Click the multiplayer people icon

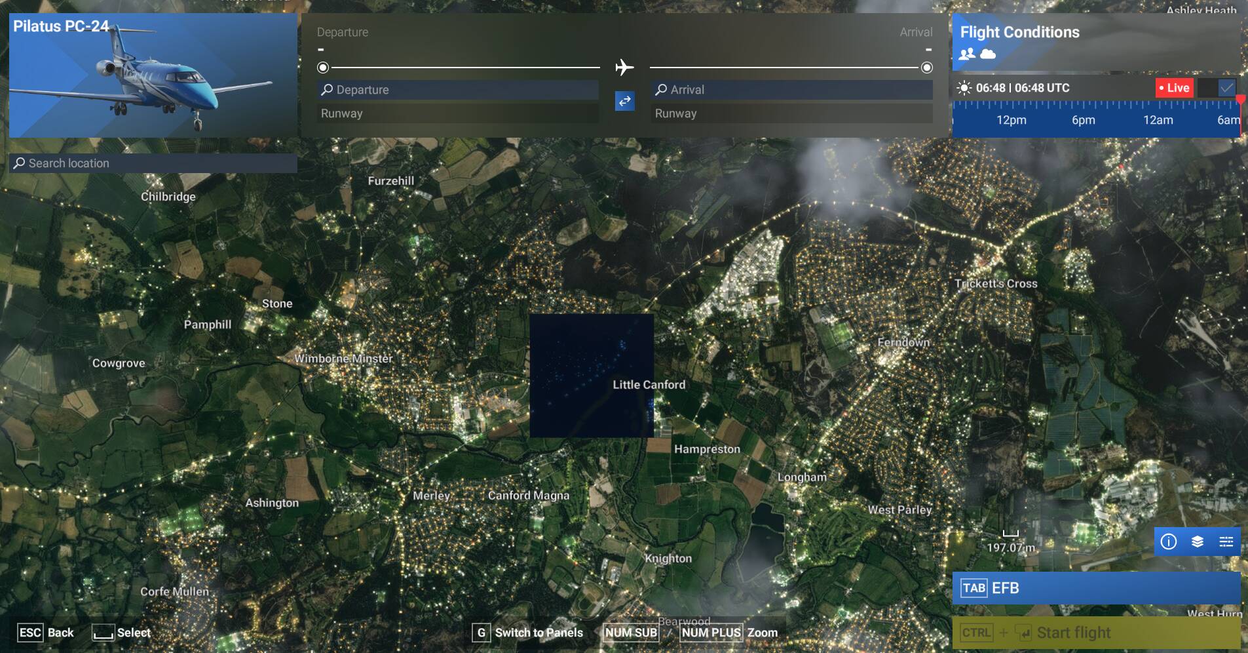(967, 54)
